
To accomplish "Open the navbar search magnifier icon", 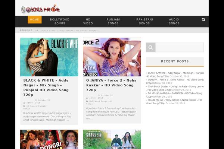I will tap(203, 20).
